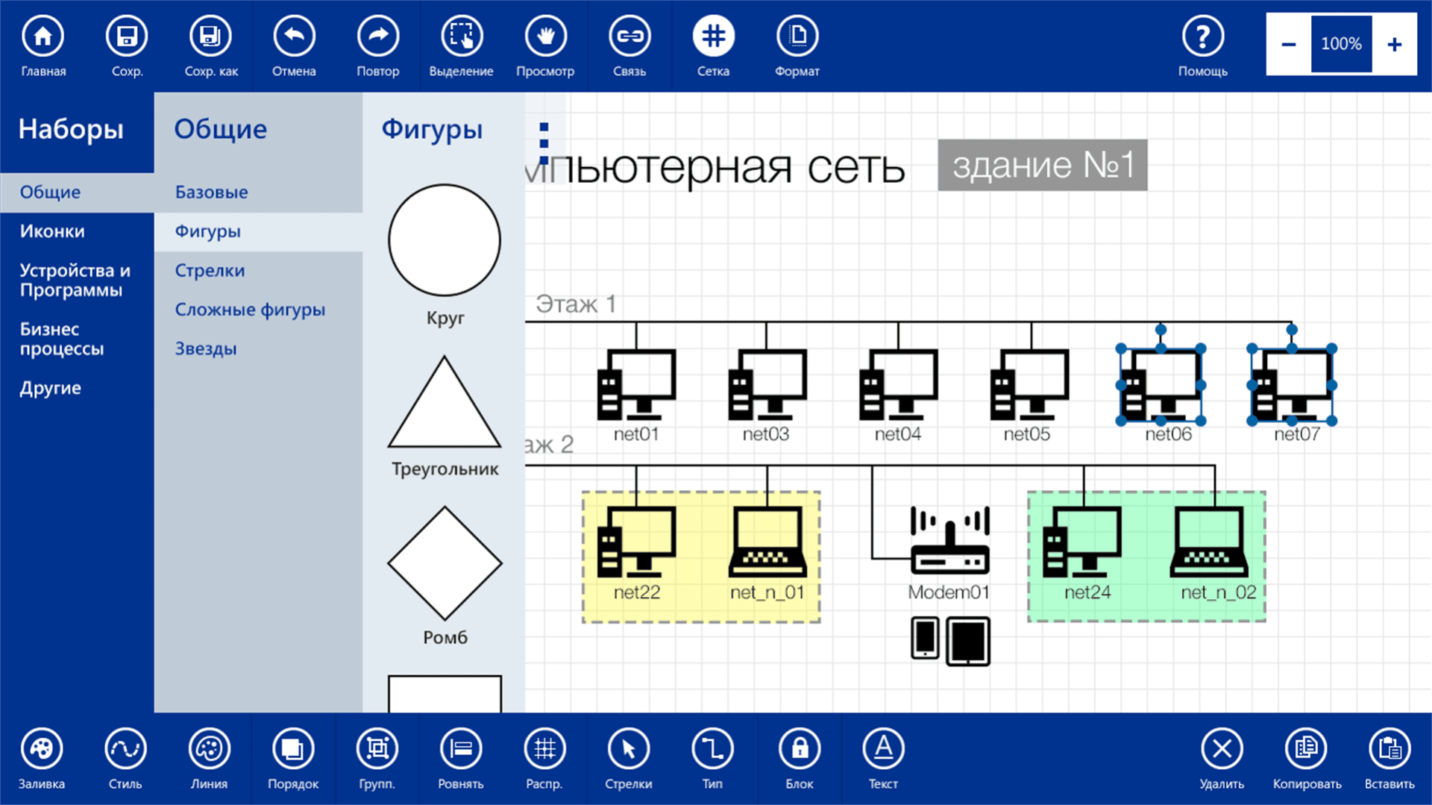Screen dimensions: 1432x805
Task: Collapse the panel using the dotted handle
Action: click(x=544, y=142)
